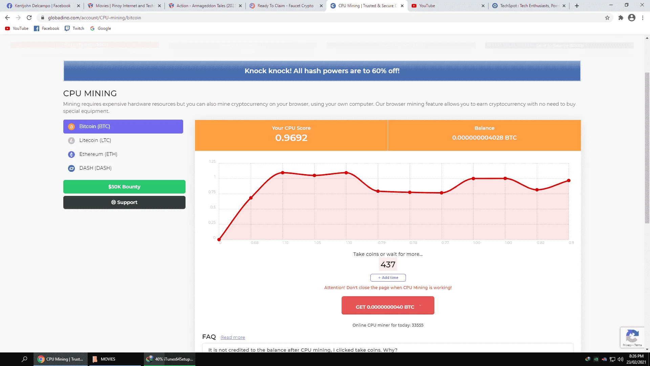Open the $50K Bounty page
Viewport: 650px width, 366px height.
124,187
